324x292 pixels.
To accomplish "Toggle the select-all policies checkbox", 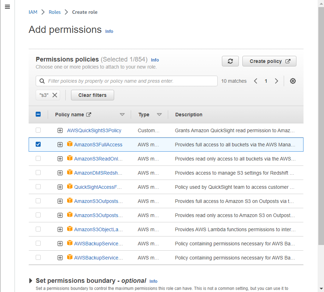I will (38, 114).
